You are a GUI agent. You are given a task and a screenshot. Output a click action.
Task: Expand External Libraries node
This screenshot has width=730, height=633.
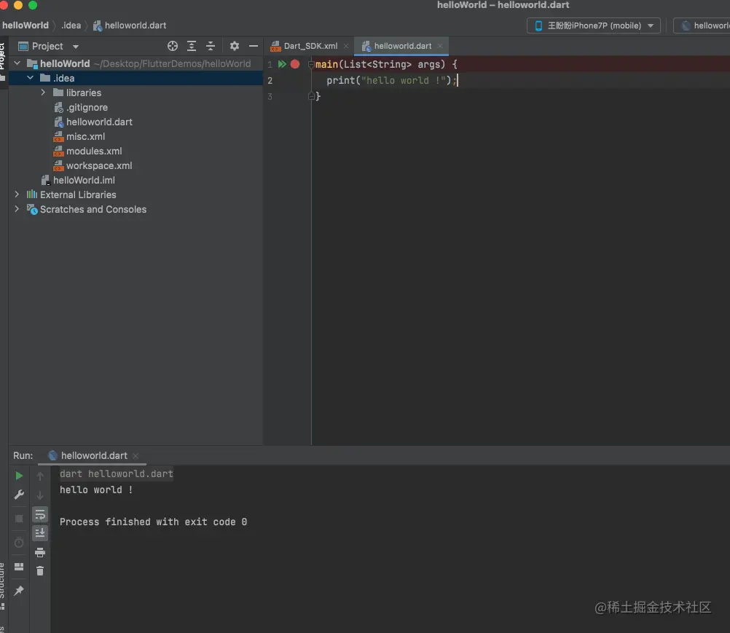tap(17, 194)
